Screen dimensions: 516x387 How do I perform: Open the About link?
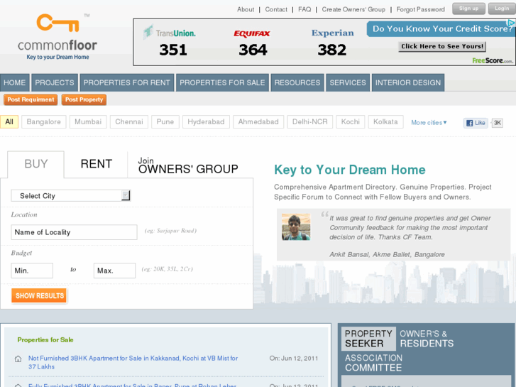click(x=246, y=9)
